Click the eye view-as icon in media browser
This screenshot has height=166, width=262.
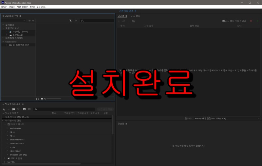coord(76,21)
